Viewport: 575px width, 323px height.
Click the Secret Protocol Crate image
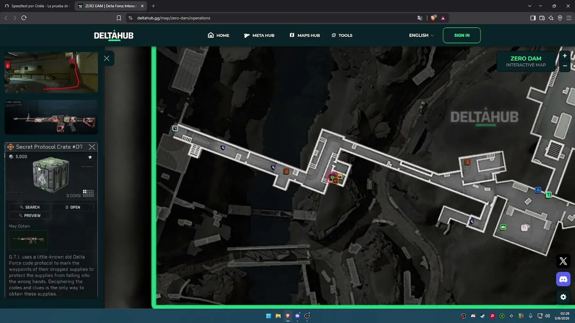click(51, 175)
